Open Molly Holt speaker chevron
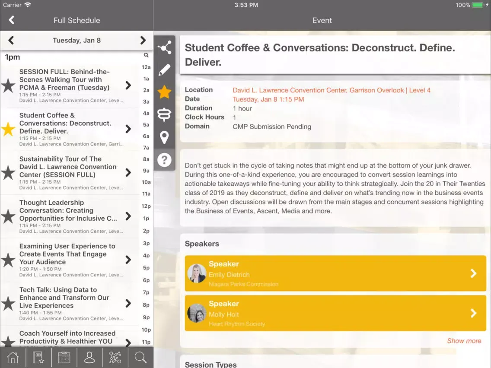Viewport: 491px width, 368px height. pos(473,313)
